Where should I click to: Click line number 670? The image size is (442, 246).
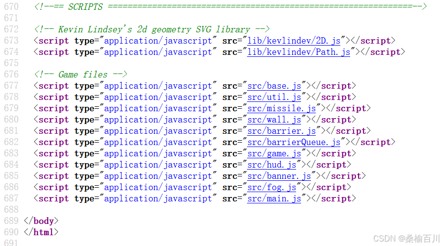coord(11,6)
